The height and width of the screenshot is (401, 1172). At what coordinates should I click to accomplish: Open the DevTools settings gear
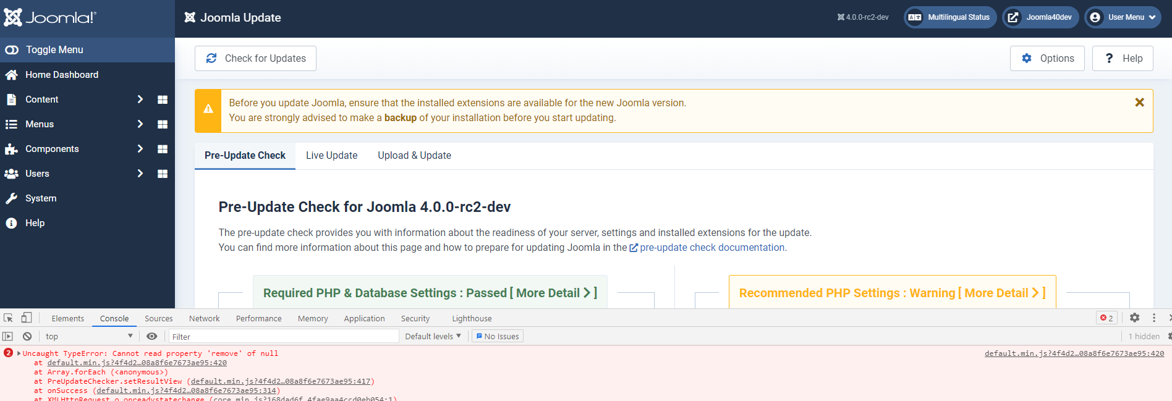point(1134,318)
